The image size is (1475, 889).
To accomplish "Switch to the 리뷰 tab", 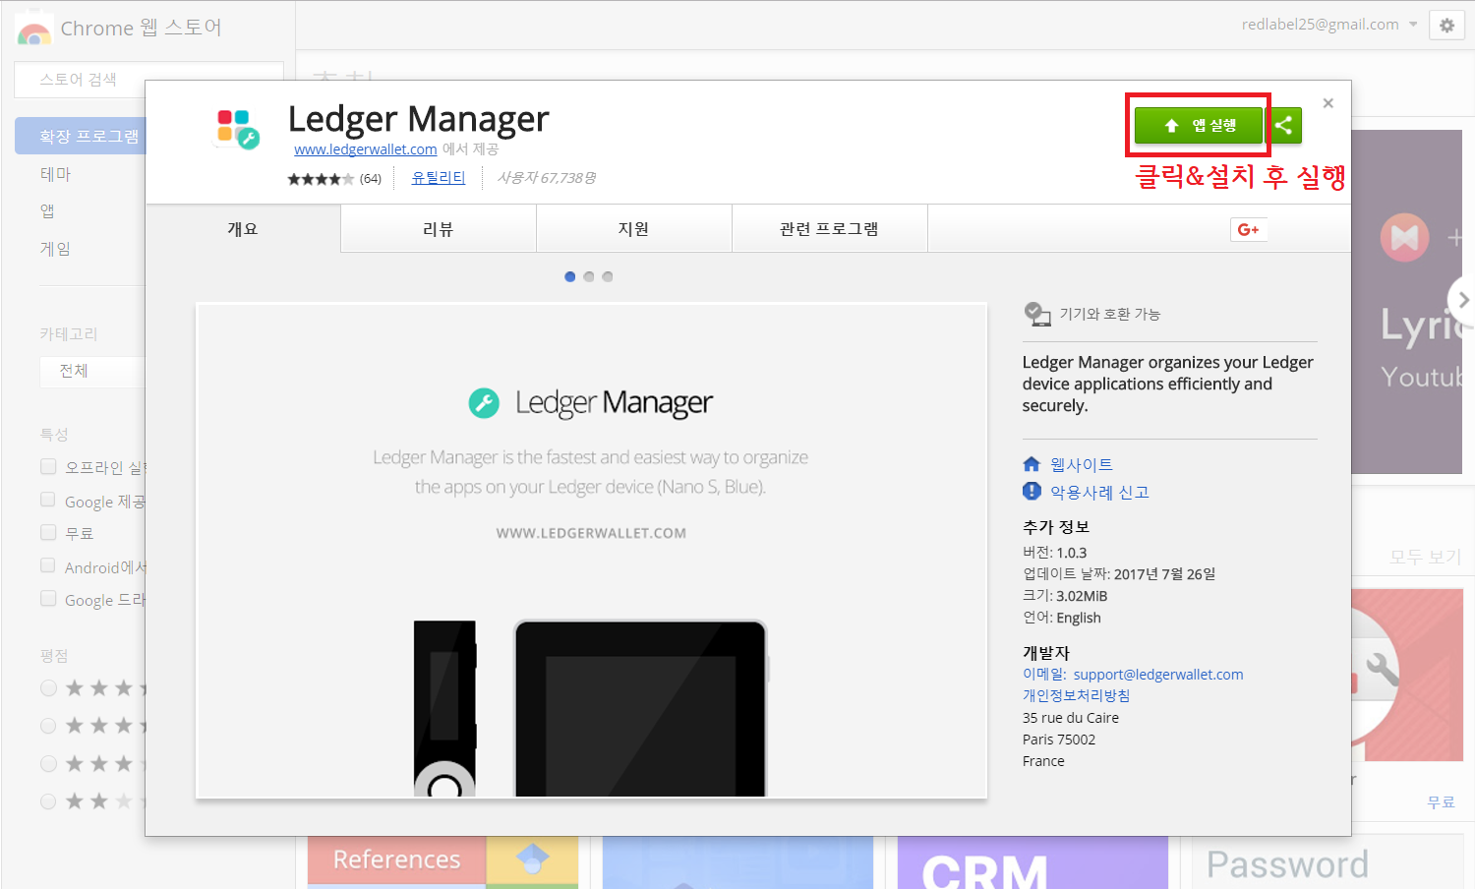I will 439,229.
